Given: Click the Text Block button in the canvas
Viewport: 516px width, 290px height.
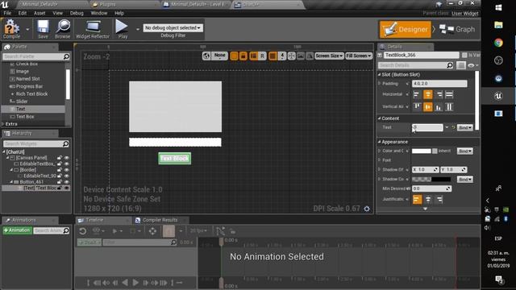Looking at the screenshot, I should click(174, 159).
